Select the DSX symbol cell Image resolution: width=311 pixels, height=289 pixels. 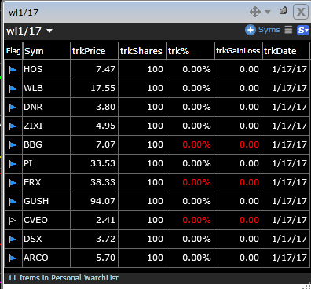(46, 239)
